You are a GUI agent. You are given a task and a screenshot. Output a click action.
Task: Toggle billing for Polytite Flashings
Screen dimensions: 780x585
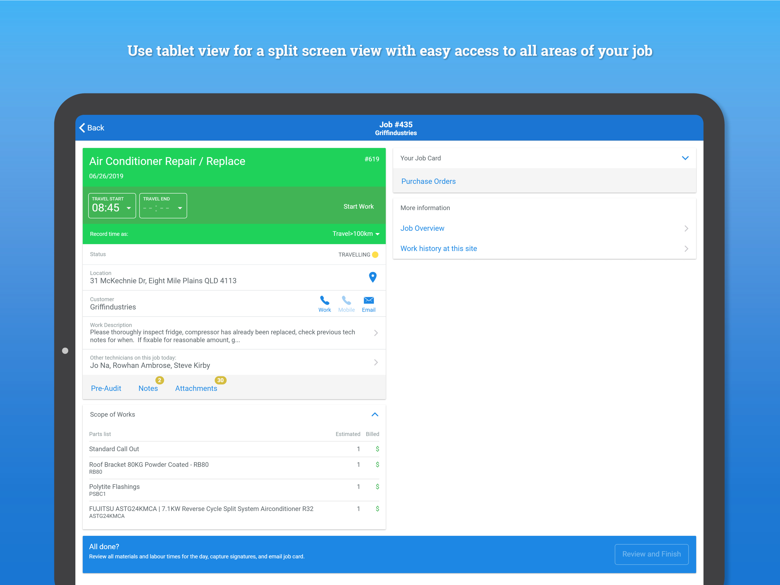(377, 486)
